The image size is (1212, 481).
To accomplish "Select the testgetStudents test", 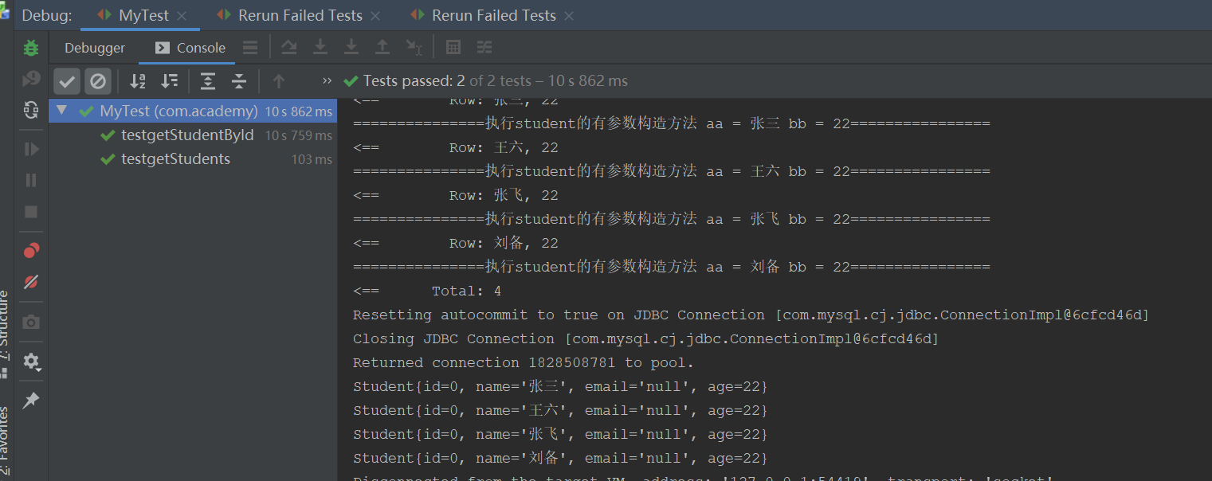I will [x=175, y=159].
